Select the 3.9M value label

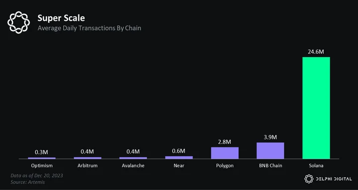(x=270, y=137)
